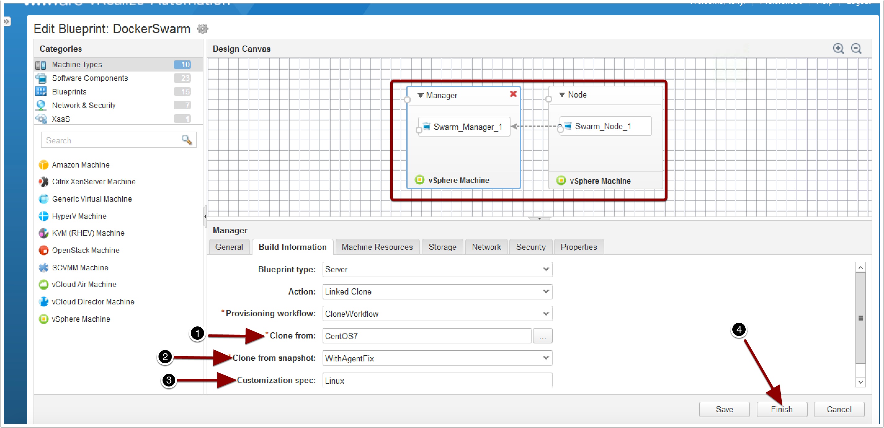Click the Clone from CentOS7 field
This screenshot has height=428, width=884.
coord(426,336)
